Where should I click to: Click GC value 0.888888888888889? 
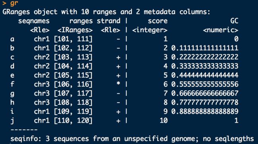tap(205, 111)
